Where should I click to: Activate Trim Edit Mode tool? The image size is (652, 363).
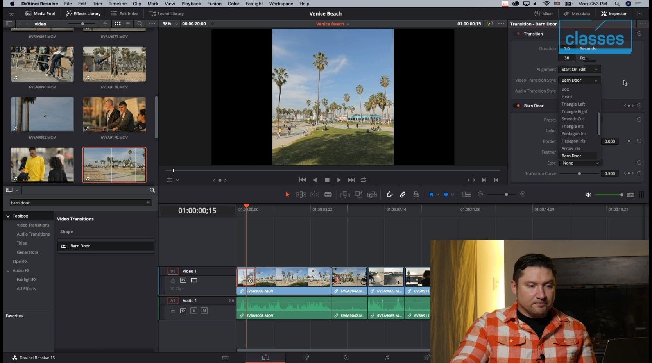point(301,195)
